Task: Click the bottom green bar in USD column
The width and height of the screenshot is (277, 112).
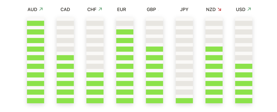Action: pos(244,101)
